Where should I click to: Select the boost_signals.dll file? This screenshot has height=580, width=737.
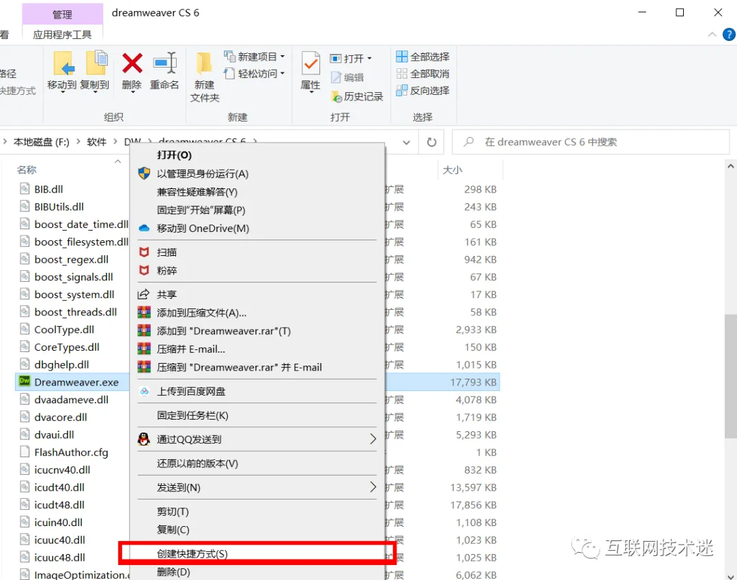pos(73,277)
